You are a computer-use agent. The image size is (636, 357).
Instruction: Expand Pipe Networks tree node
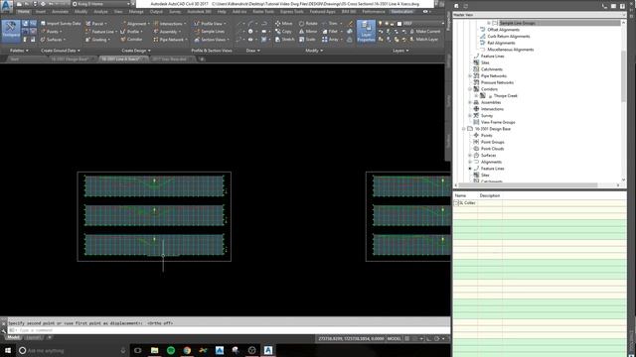coord(470,76)
